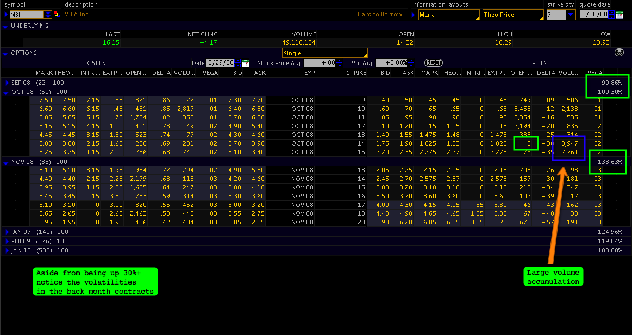Image resolution: width=632 pixels, height=335 pixels.
Task: Open the symbol MBI dropdown arrow
Action: [48, 15]
